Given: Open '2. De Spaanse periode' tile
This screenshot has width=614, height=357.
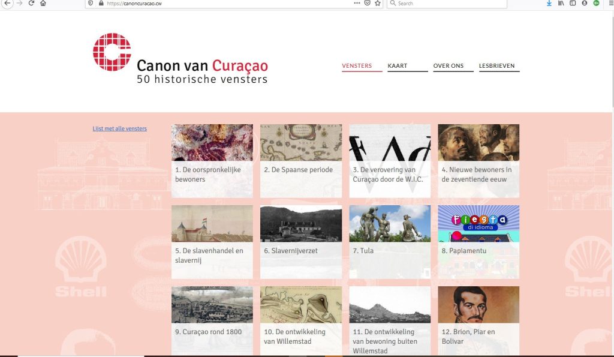Looking at the screenshot, I should click(x=301, y=161).
